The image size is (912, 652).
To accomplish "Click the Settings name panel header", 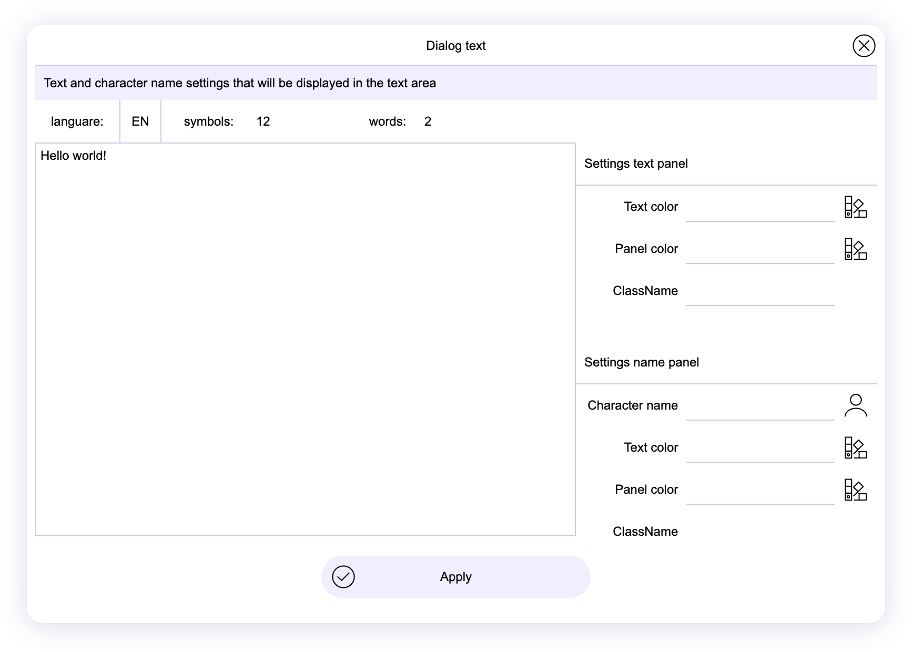I will (641, 362).
